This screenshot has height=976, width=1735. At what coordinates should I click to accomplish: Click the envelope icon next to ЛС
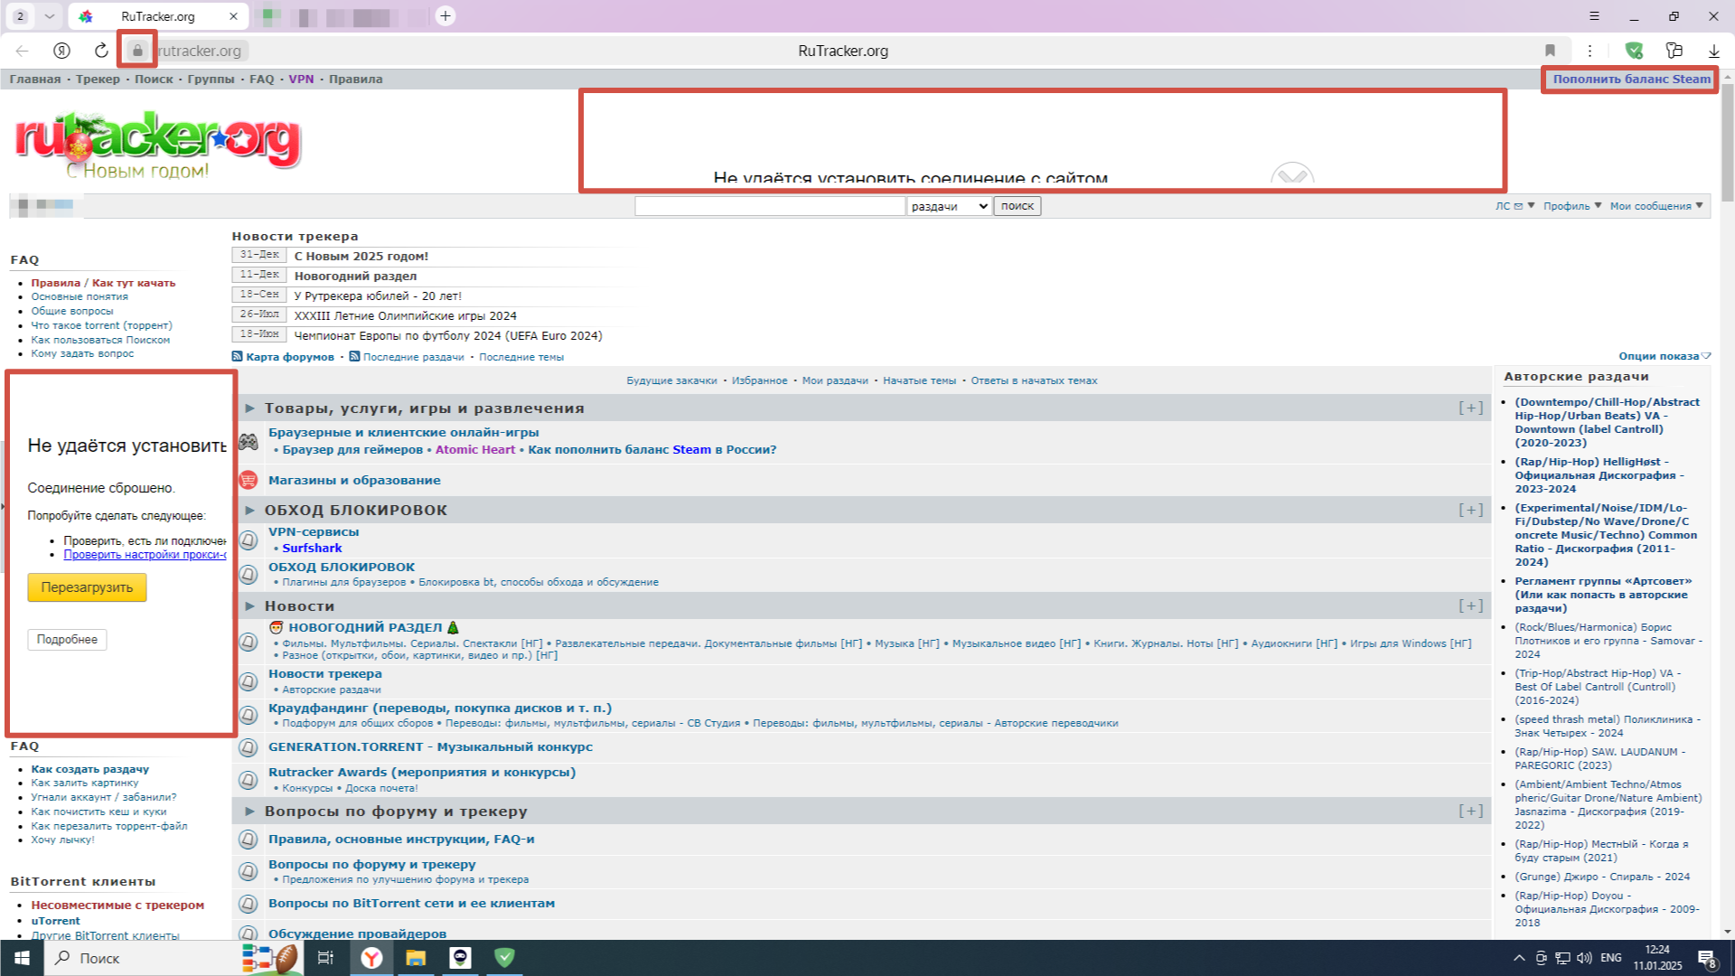1518,205
